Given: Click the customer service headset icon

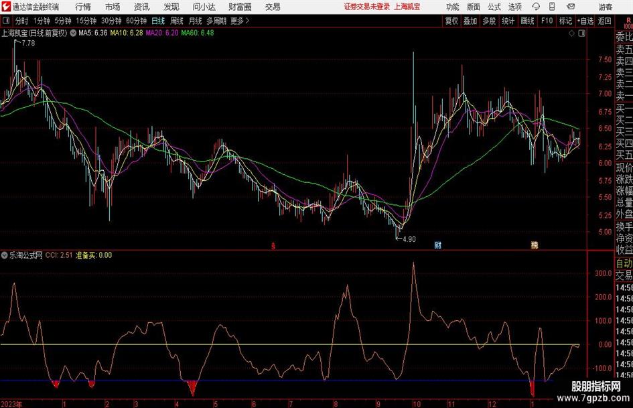Looking at the screenshot, I should coord(536,7).
